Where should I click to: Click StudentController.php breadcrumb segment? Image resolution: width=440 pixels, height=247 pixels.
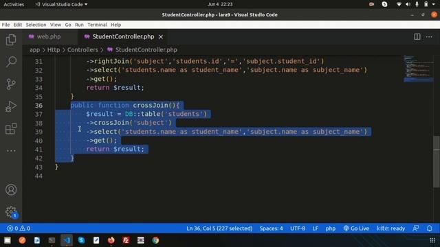tap(142, 50)
